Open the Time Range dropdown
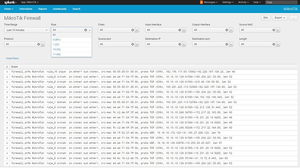Screen dimensions: 300x168 click(x=27, y=30)
